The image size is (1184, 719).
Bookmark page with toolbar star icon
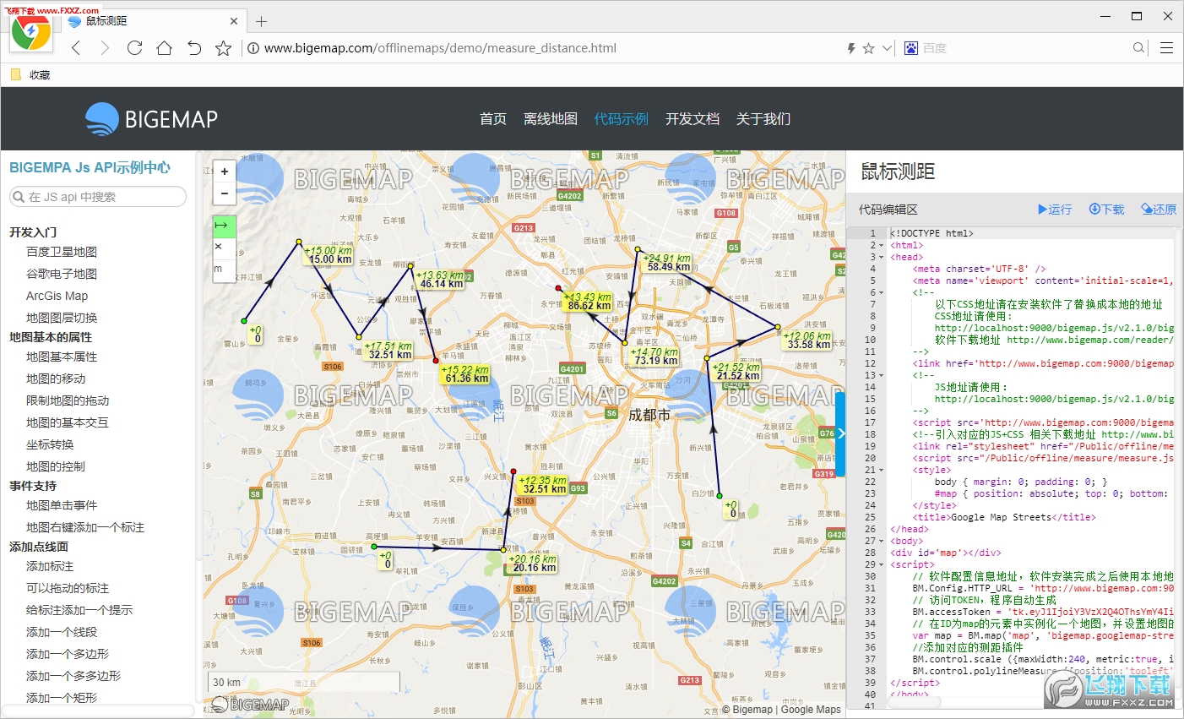tap(223, 48)
